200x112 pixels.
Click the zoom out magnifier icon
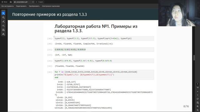click(197, 110)
